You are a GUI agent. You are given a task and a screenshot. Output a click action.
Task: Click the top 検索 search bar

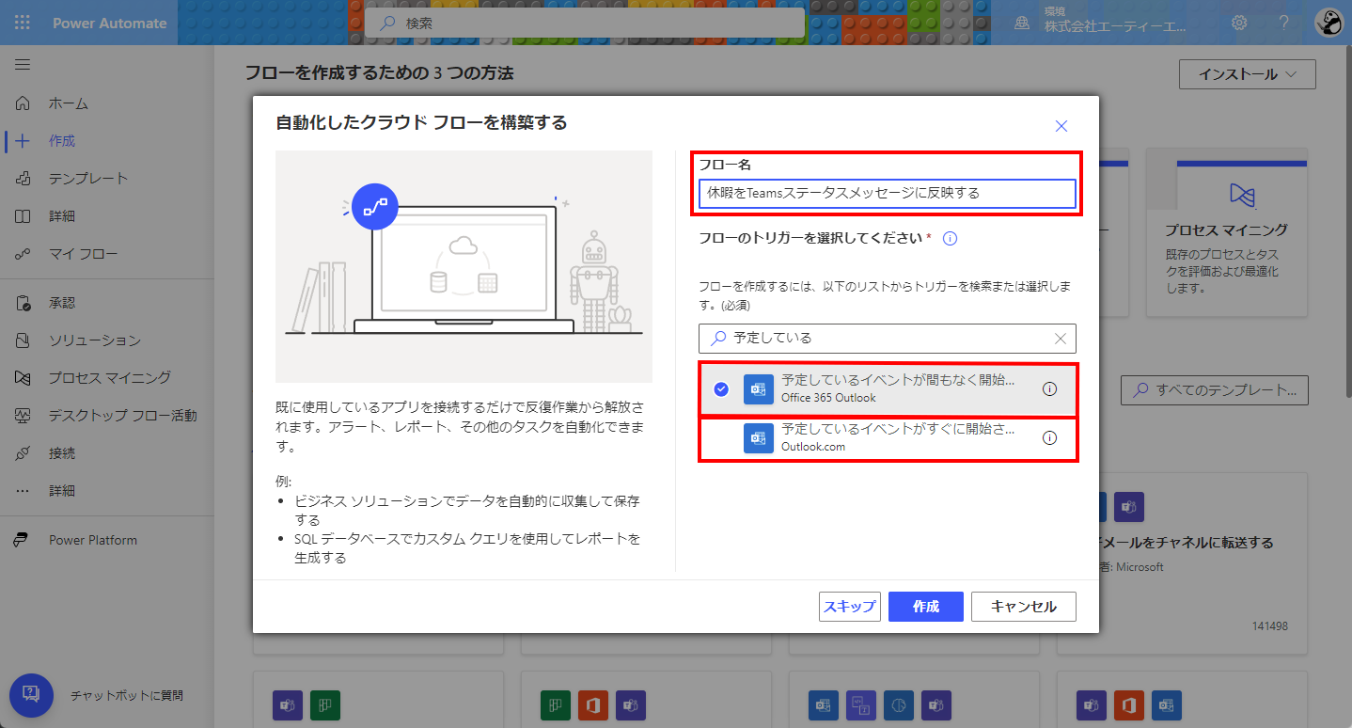[x=585, y=23]
